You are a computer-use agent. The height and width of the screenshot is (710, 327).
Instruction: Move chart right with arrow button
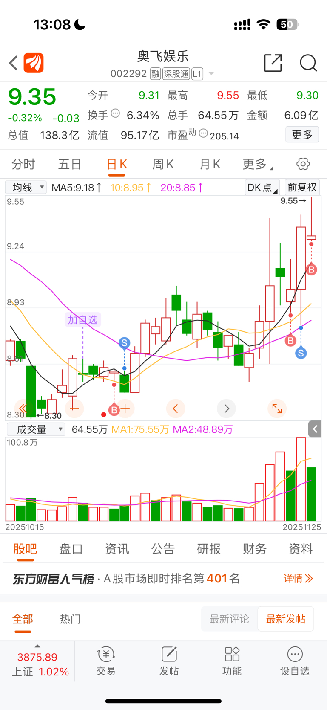tap(226, 409)
